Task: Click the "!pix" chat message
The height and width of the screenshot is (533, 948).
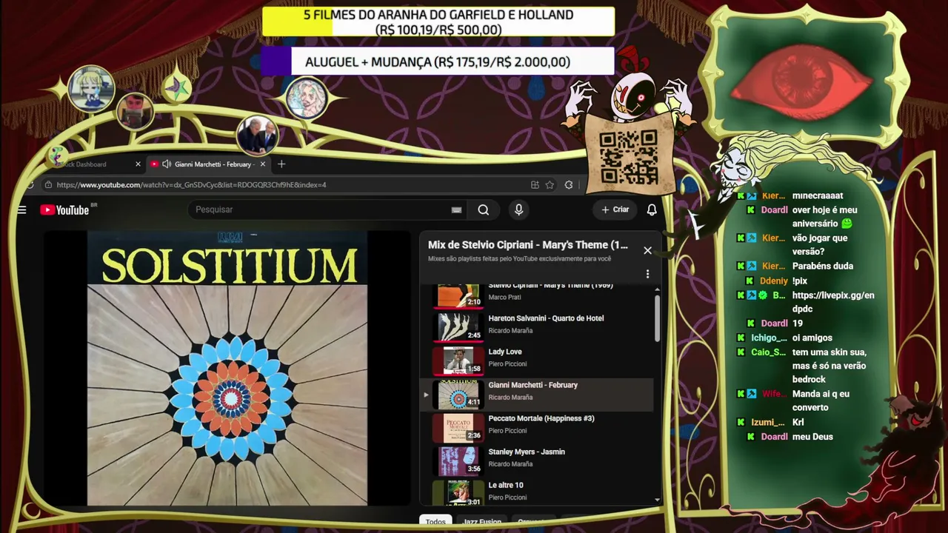Action: (800, 281)
